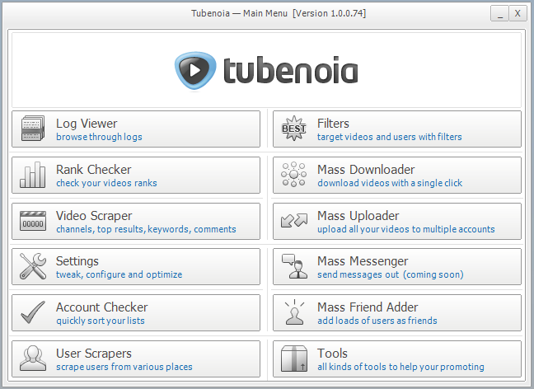Viewport: 534px width, 389px height.
Task: Open Mass Friend Adder by its title
Action: click(x=368, y=307)
